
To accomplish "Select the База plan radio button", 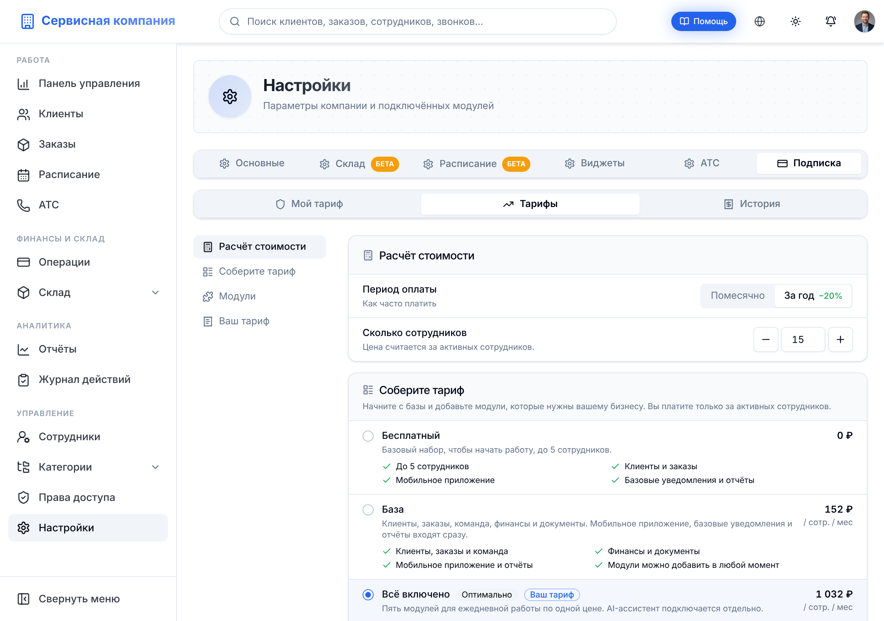I will point(368,510).
